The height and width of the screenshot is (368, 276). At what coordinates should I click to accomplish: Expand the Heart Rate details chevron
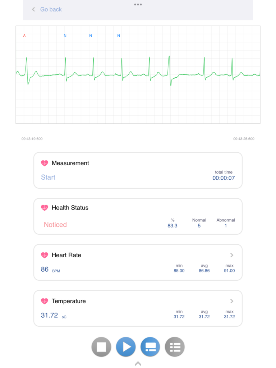232,255
